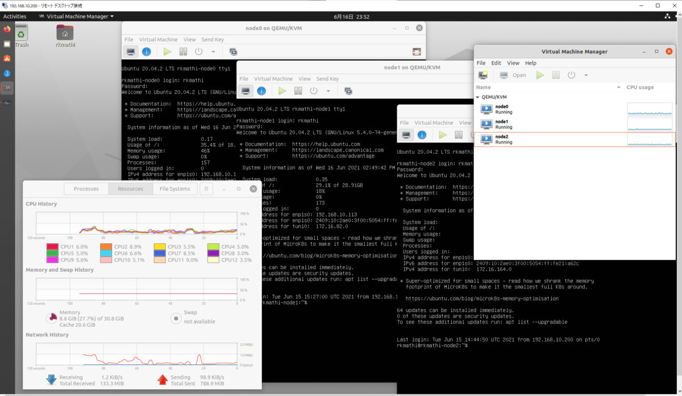Switch to Resources tab in System Monitor

pos(131,189)
